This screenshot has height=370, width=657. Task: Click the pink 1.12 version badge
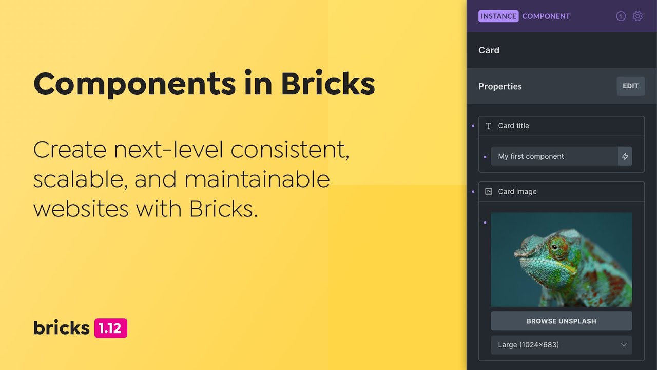click(111, 328)
